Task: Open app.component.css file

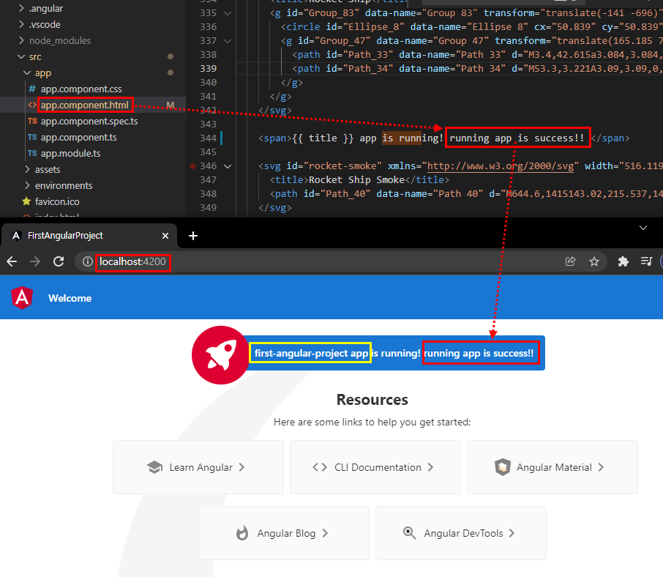Action: pos(81,89)
